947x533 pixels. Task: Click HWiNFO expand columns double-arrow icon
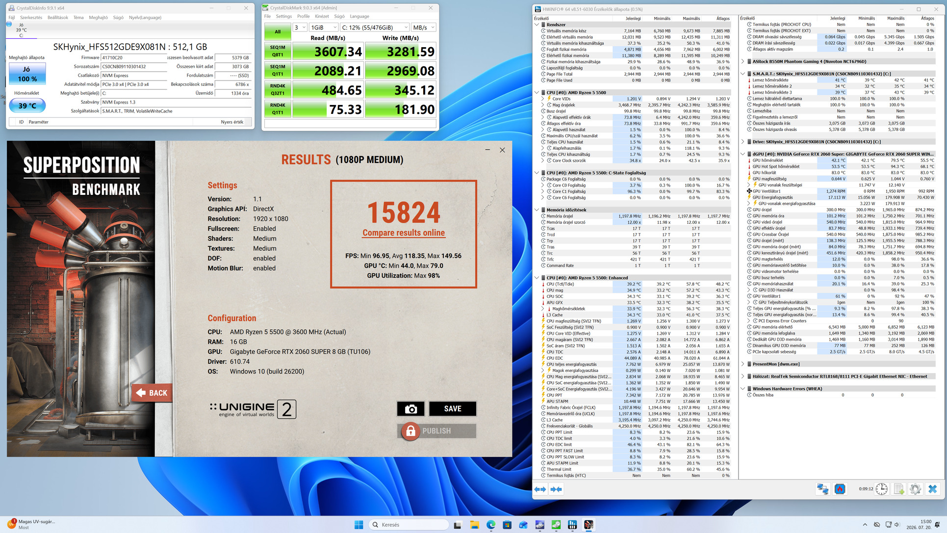(540, 489)
